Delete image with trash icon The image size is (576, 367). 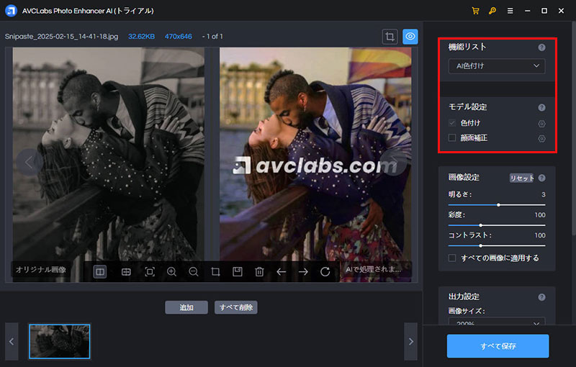pos(259,272)
